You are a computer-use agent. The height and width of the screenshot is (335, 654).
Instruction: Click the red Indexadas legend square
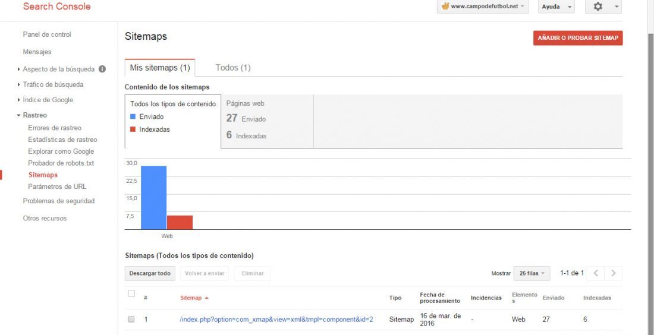click(133, 129)
